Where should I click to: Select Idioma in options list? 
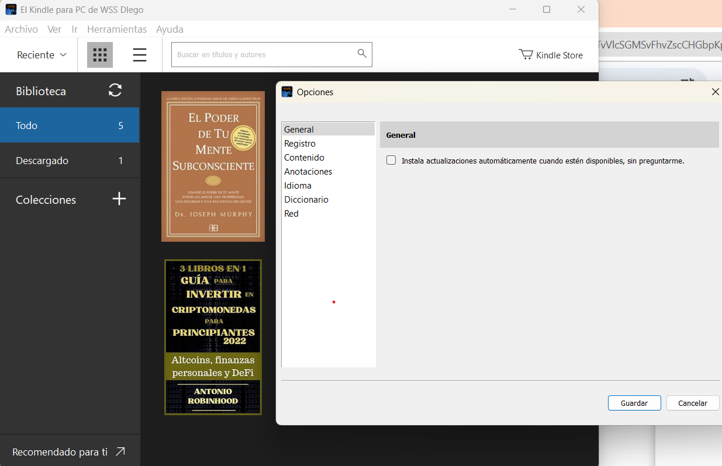point(329,186)
